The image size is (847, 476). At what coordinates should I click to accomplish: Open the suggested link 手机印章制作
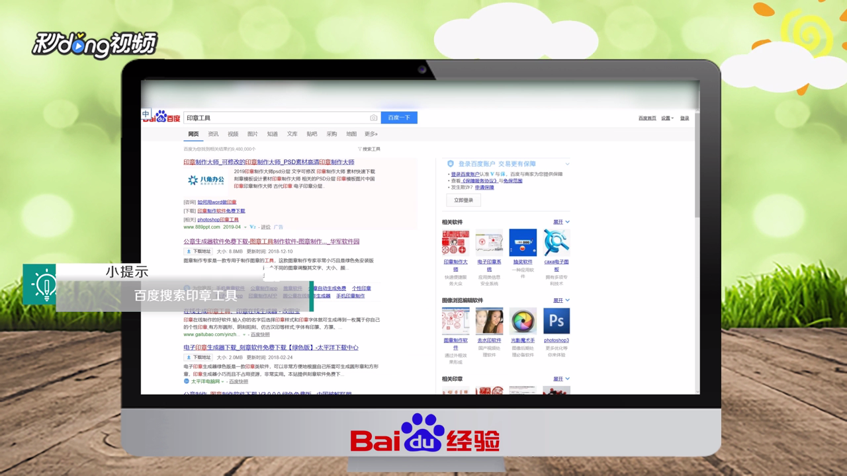pos(350,296)
